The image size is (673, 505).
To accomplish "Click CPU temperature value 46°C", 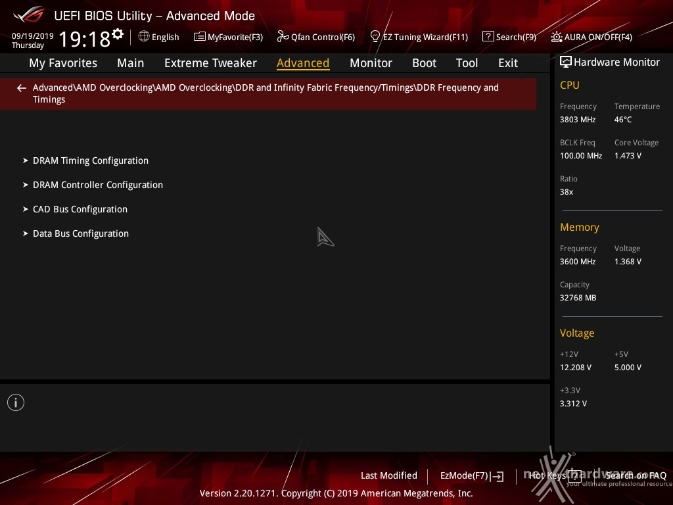I will [x=623, y=120].
